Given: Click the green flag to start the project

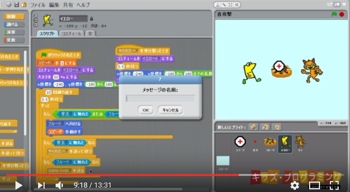Looking at the screenshot, I should 334,14.
